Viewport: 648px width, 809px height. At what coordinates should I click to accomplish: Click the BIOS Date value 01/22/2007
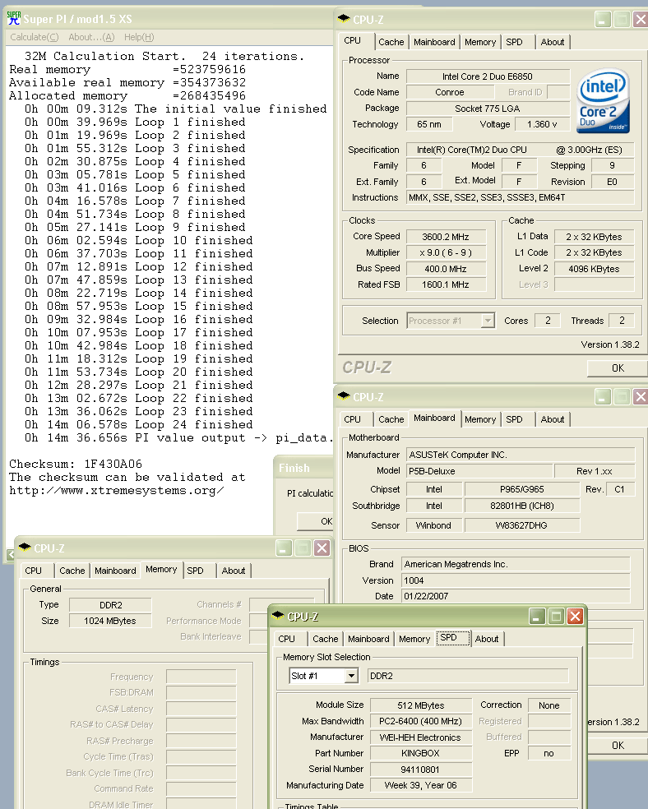pos(516,596)
